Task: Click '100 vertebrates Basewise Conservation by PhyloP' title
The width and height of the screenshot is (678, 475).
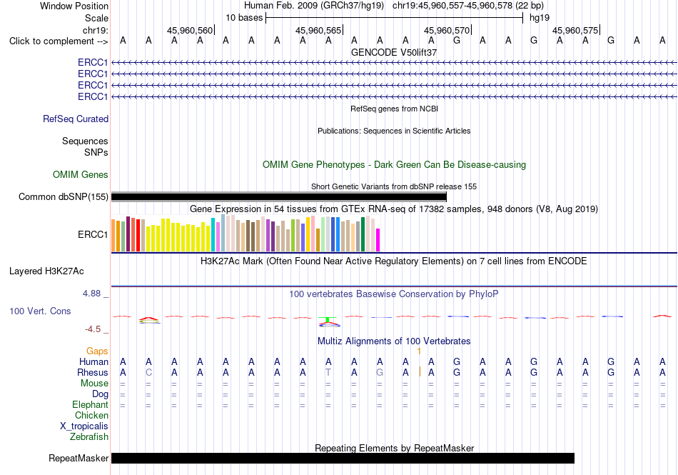Action: click(x=394, y=294)
